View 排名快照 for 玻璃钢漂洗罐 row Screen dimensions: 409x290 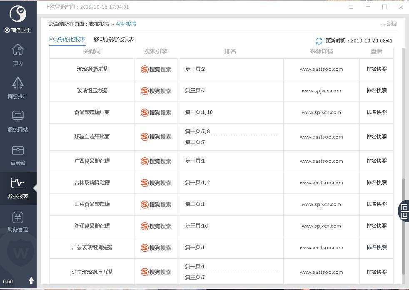[x=377, y=69]
